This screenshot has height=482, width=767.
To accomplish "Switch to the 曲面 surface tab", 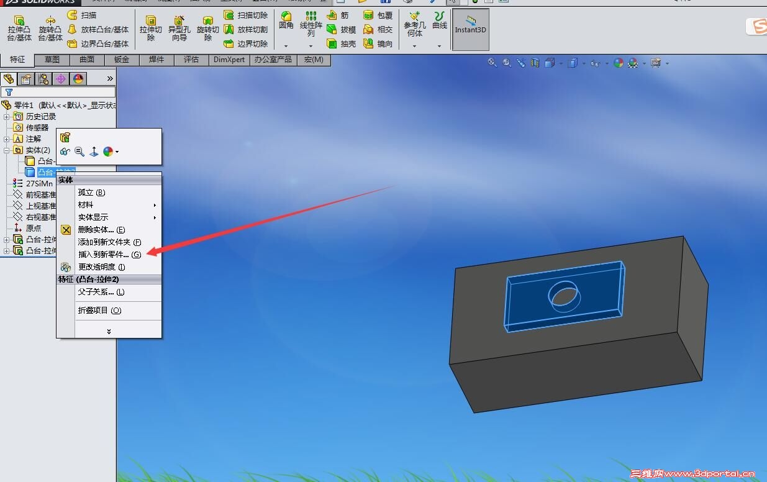I will [x=87, y=60].
